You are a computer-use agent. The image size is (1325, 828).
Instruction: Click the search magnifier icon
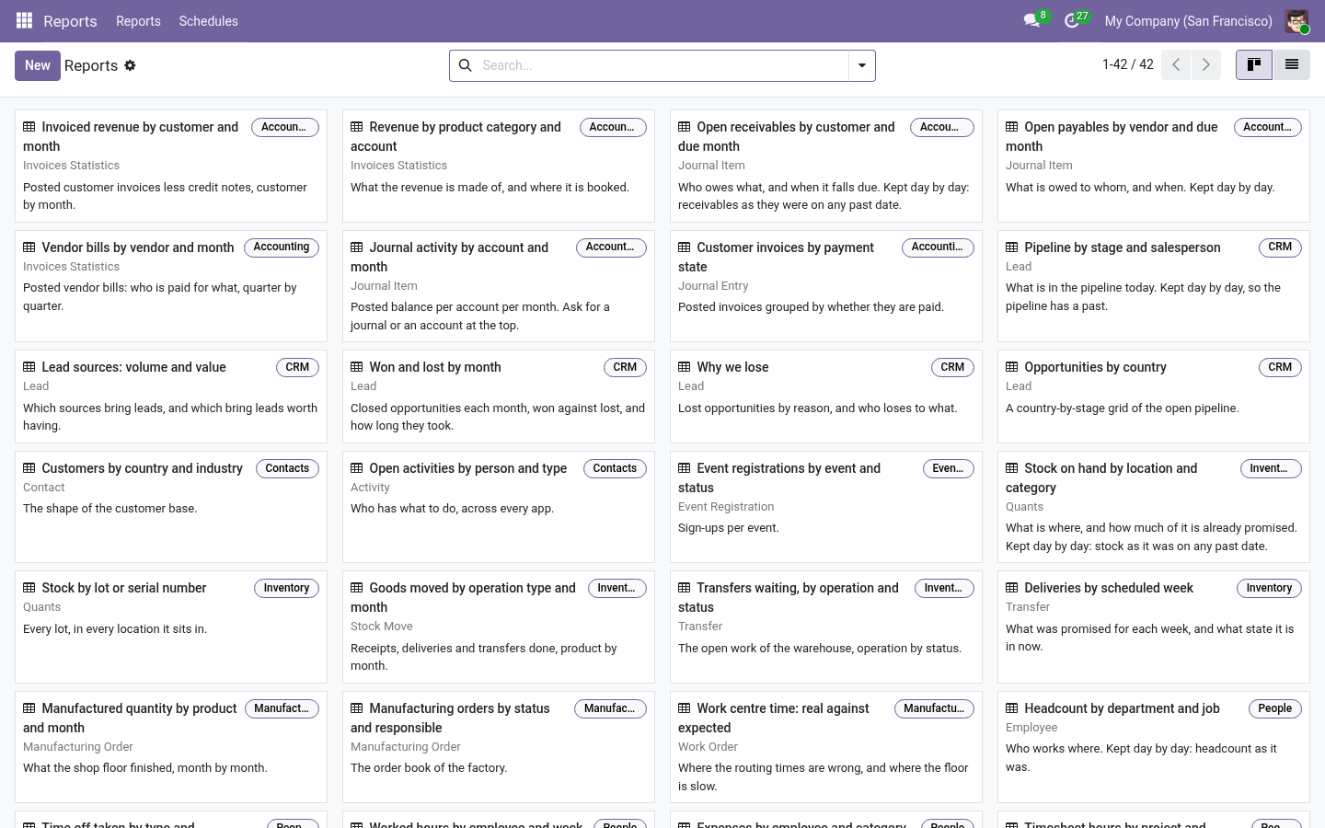(x=465, y=65)
